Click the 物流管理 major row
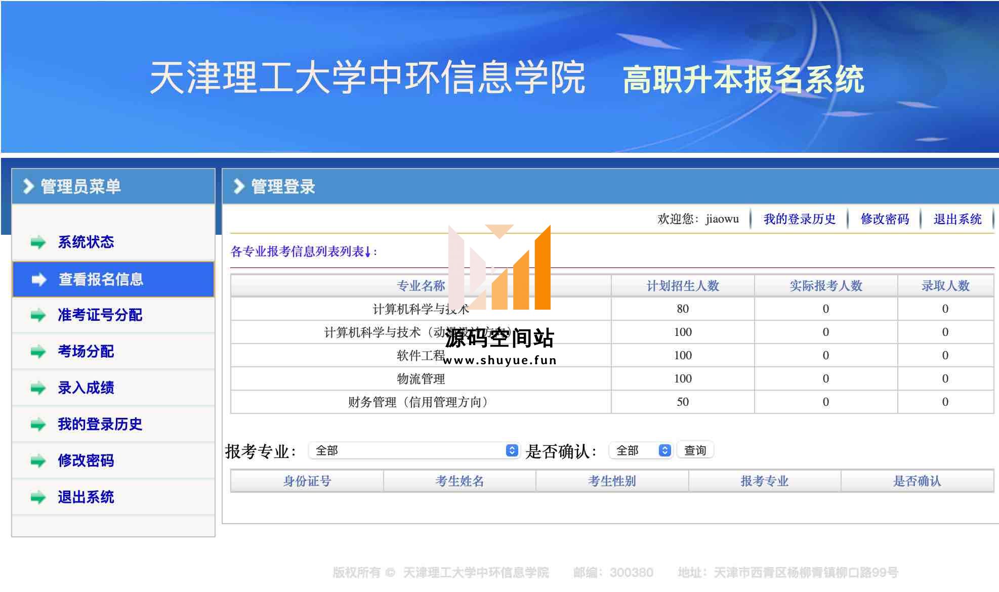The width and height of the screenshot is (999, 592). pos(612,378)
